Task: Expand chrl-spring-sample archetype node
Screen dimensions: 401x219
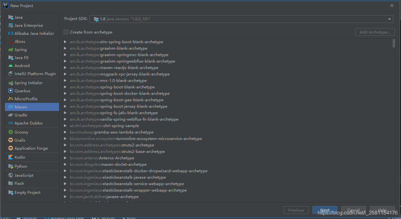Action: tap(65, 126)
